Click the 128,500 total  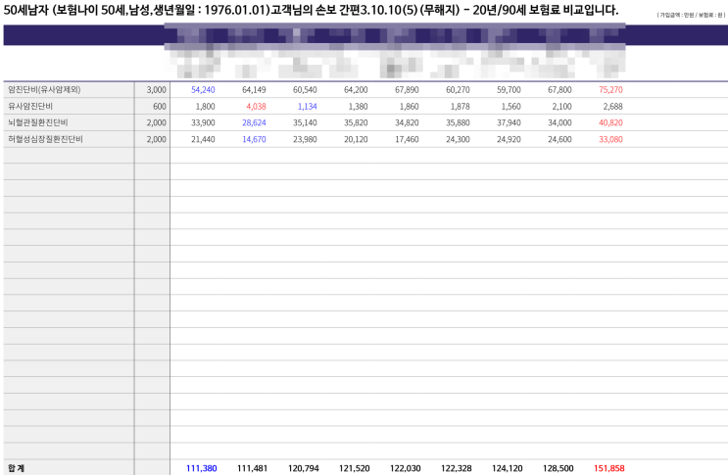pos(558,468)
